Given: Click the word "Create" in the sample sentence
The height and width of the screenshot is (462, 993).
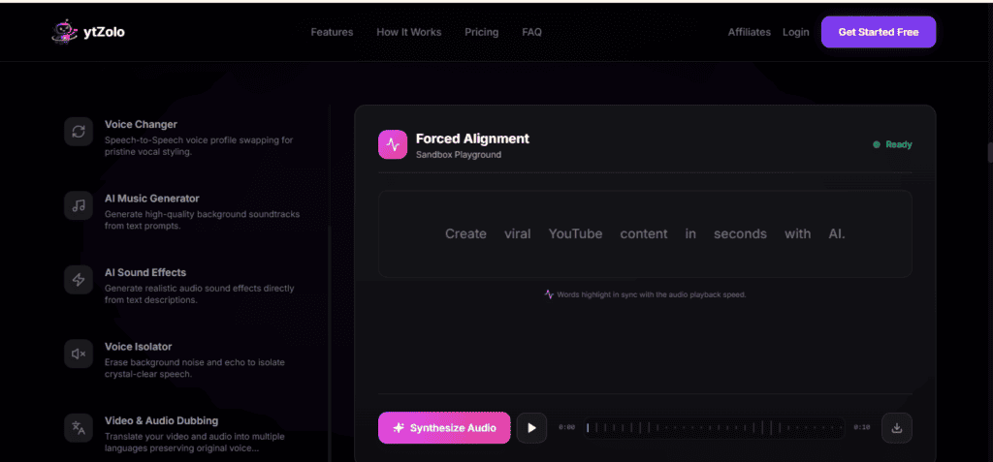Looking at the screenshot, I should coord(465,234).
